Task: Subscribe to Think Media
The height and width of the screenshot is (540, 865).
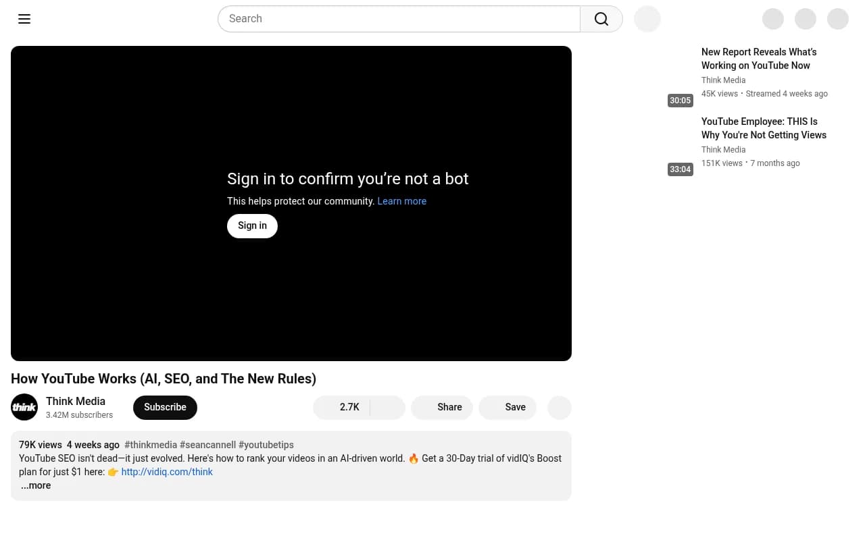Action: (x=165, y=407)
